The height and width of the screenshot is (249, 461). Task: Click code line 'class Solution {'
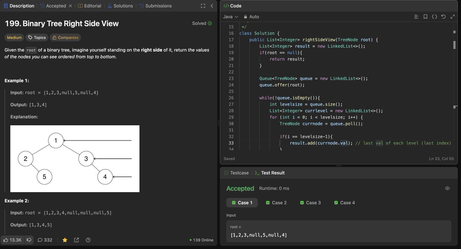(259, 33)
